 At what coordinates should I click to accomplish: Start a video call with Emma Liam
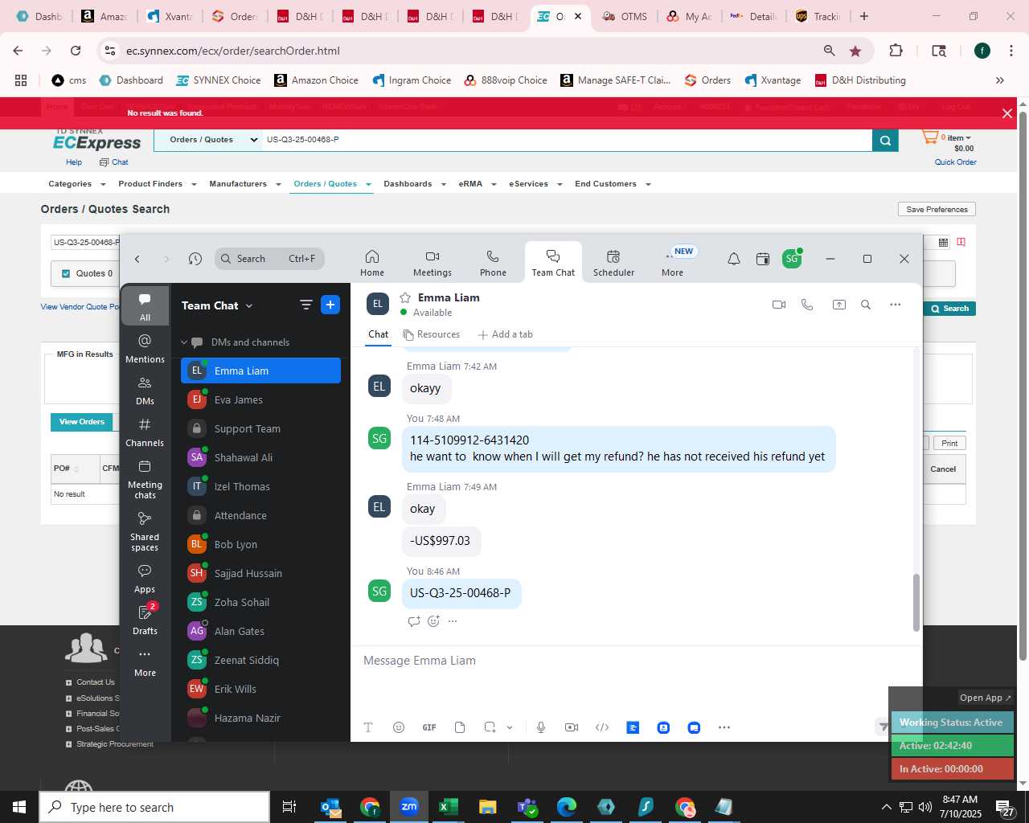coord(778,305)
